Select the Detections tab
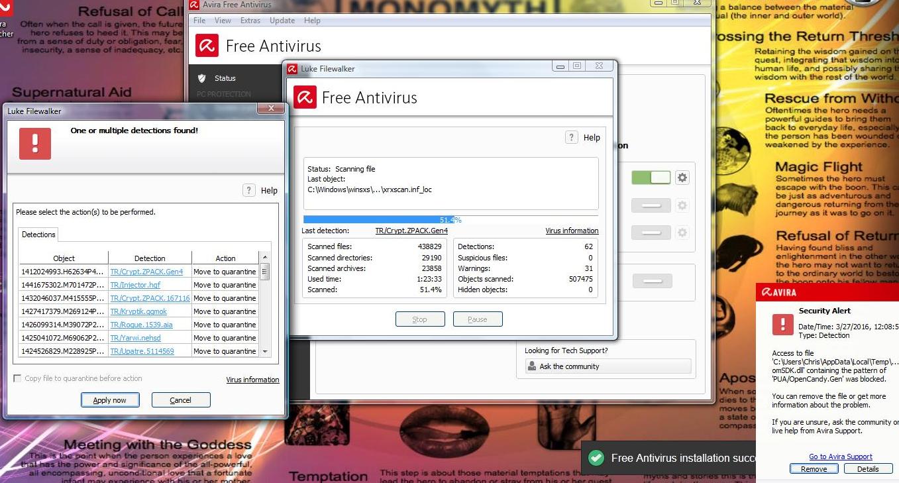This screenshot has height=483, width=899. tap(38, 235)
